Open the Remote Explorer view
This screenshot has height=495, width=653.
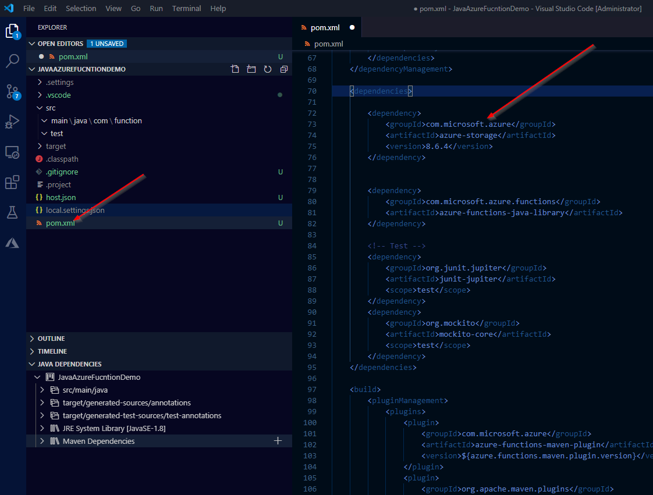coord(13,152)
